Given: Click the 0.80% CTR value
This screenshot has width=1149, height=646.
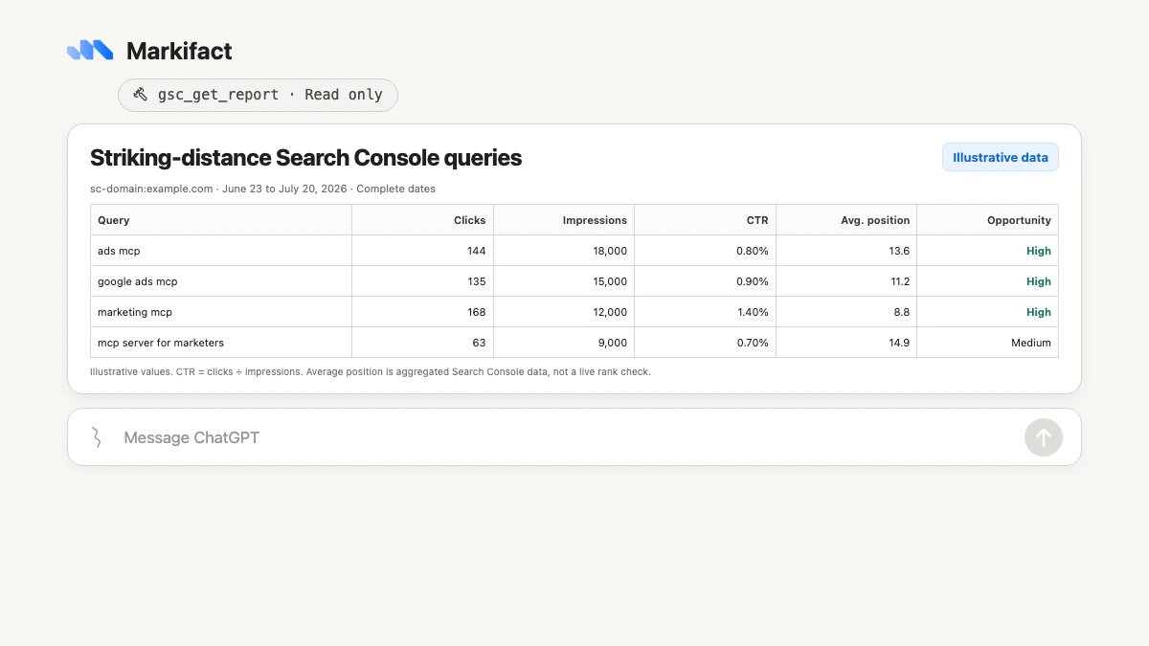Looking at the screenshot, I should [x=752, y=251].
